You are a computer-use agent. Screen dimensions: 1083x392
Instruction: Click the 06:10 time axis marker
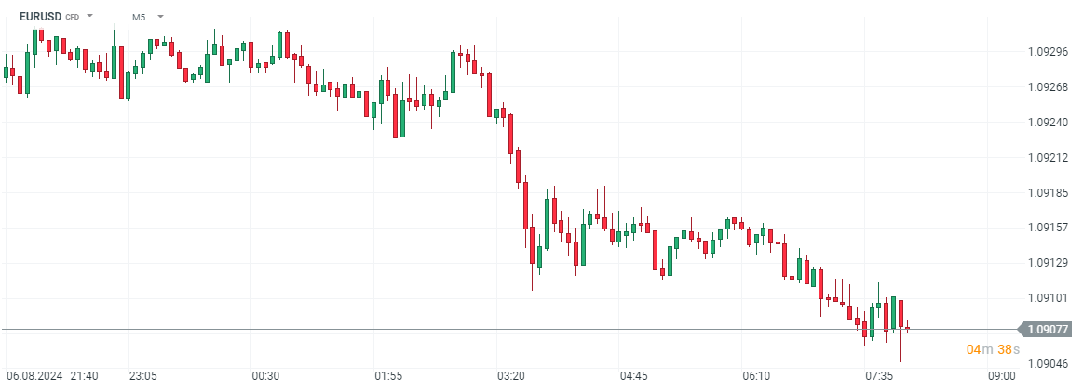click(x=756, y=376)
